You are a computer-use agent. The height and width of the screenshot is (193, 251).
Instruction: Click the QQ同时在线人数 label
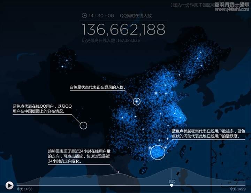[136, 16]
